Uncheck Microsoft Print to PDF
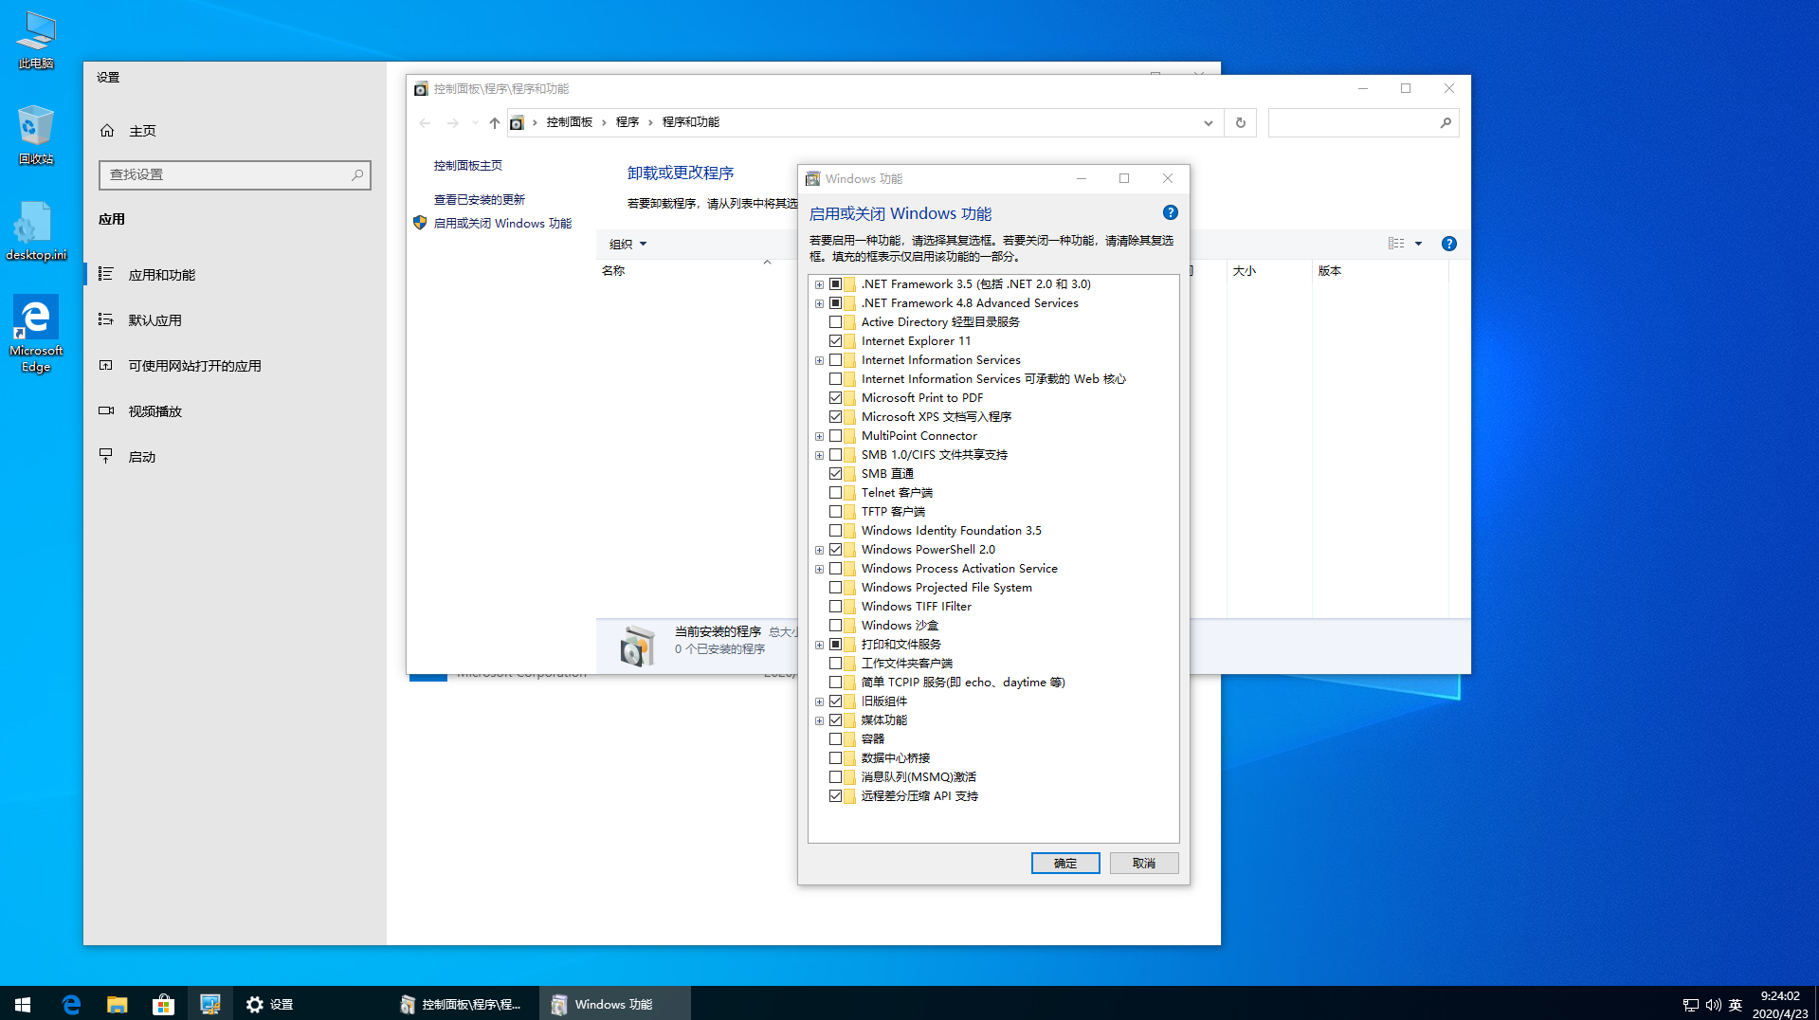 [835, 398]
